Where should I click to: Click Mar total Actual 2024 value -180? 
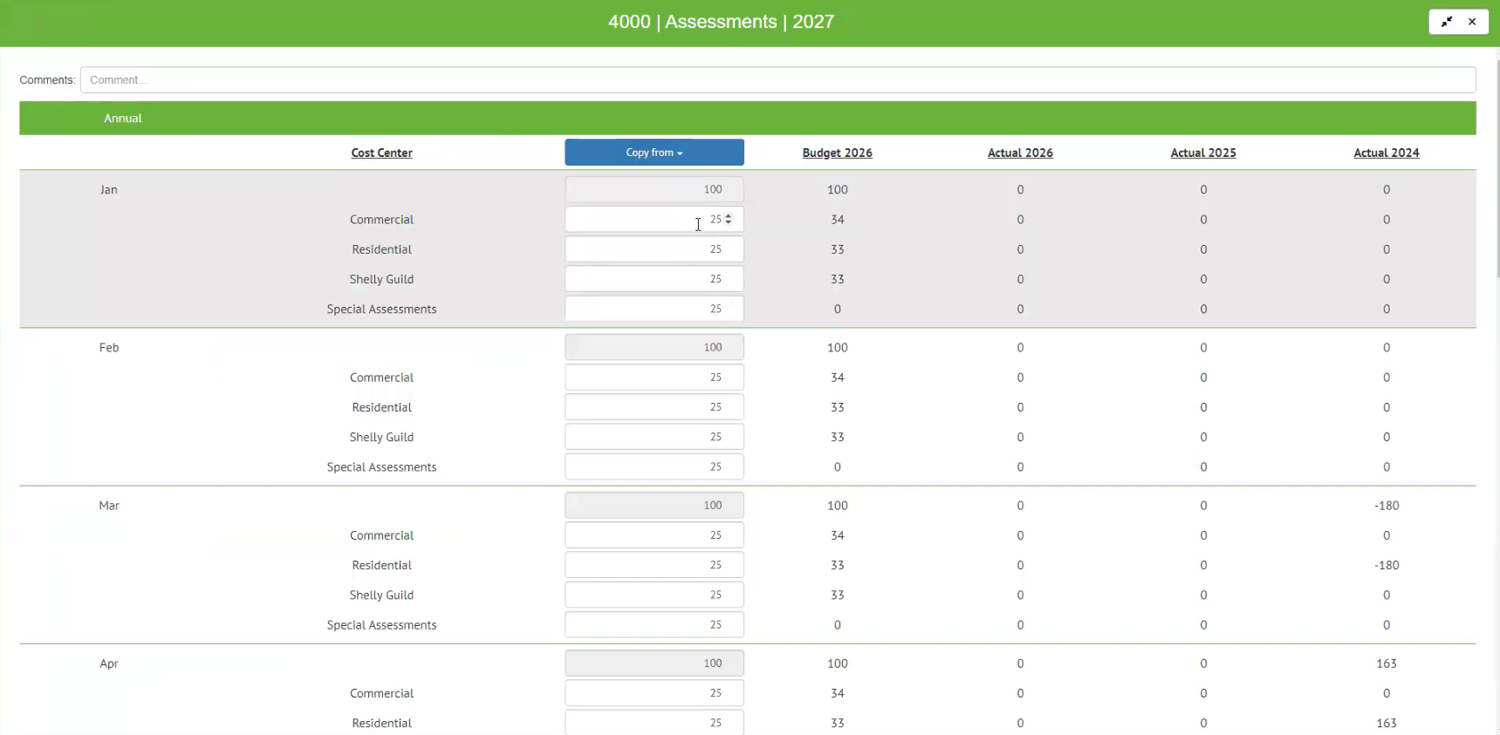coord(1387,505)
